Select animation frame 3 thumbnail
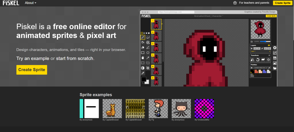Viewport: 294px width, 132px height. [156, 47]
